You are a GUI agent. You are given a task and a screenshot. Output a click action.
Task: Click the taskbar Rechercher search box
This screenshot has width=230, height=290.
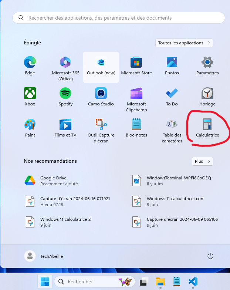point(95,281)
